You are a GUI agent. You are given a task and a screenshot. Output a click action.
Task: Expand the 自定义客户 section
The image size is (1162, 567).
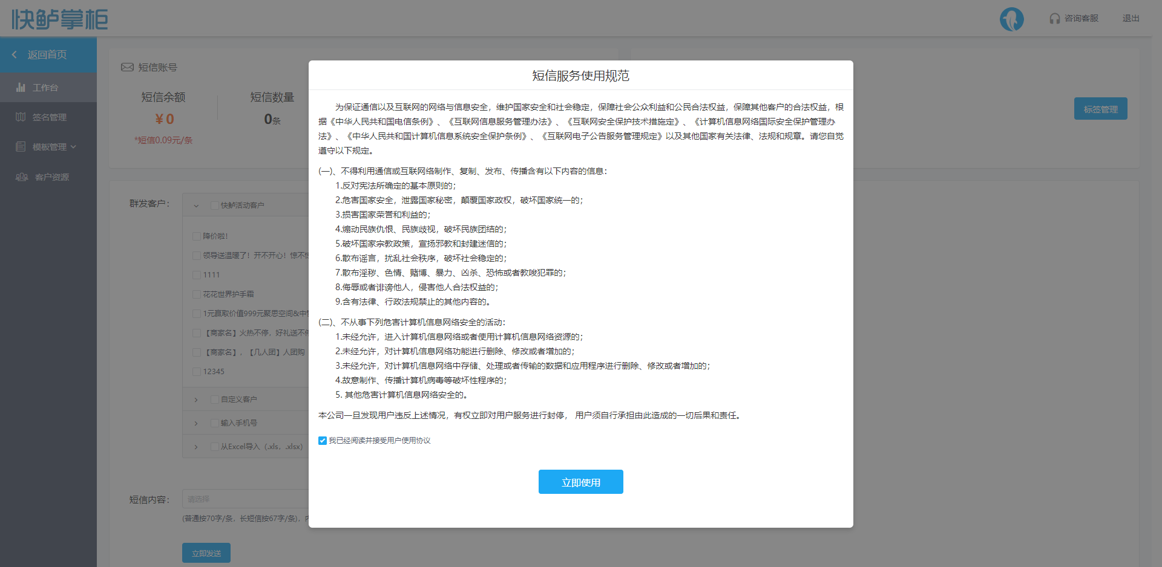point(196,400)
